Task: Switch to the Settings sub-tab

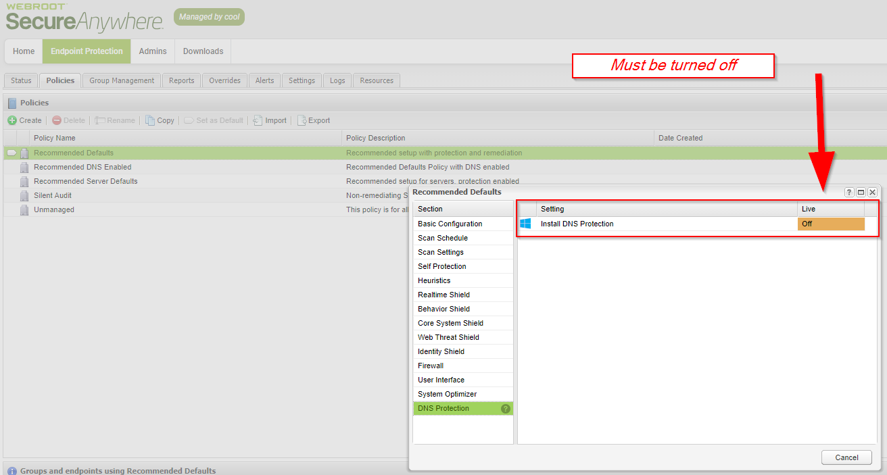Action: (302, 80)
